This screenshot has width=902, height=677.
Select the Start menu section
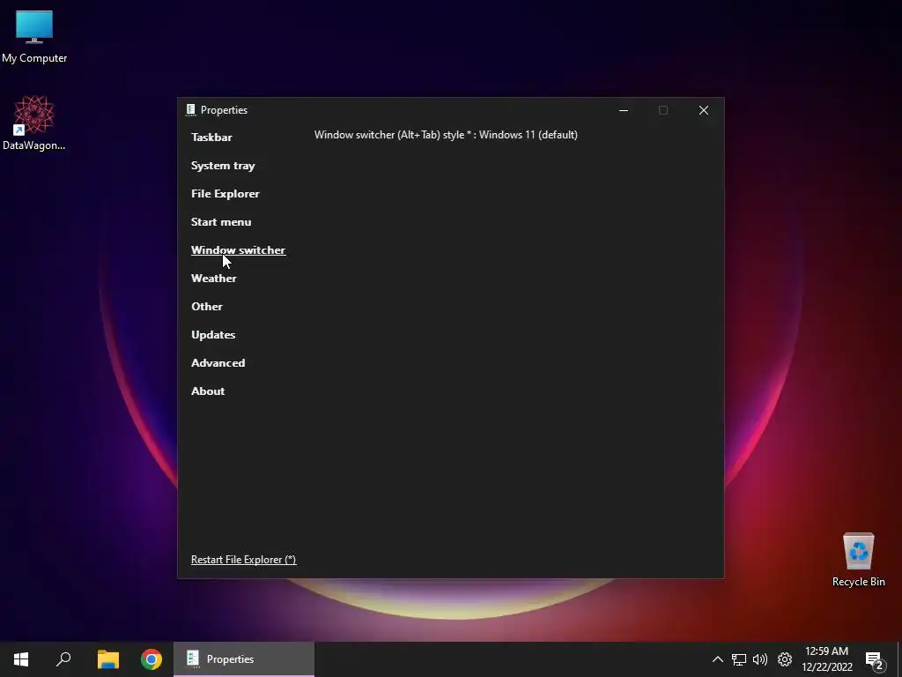(221, 221)
